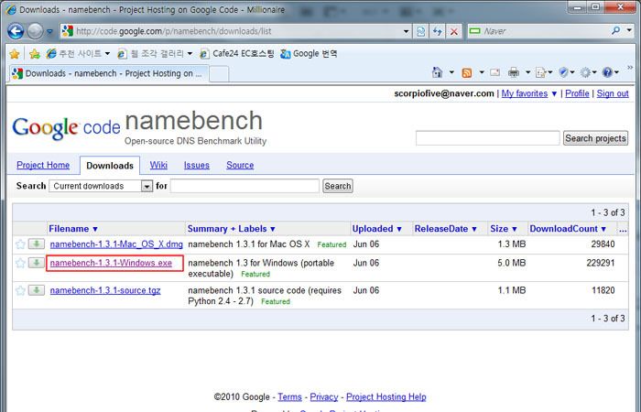Open the Profile link
641x412 pixels.
click(x=577, y=93)
